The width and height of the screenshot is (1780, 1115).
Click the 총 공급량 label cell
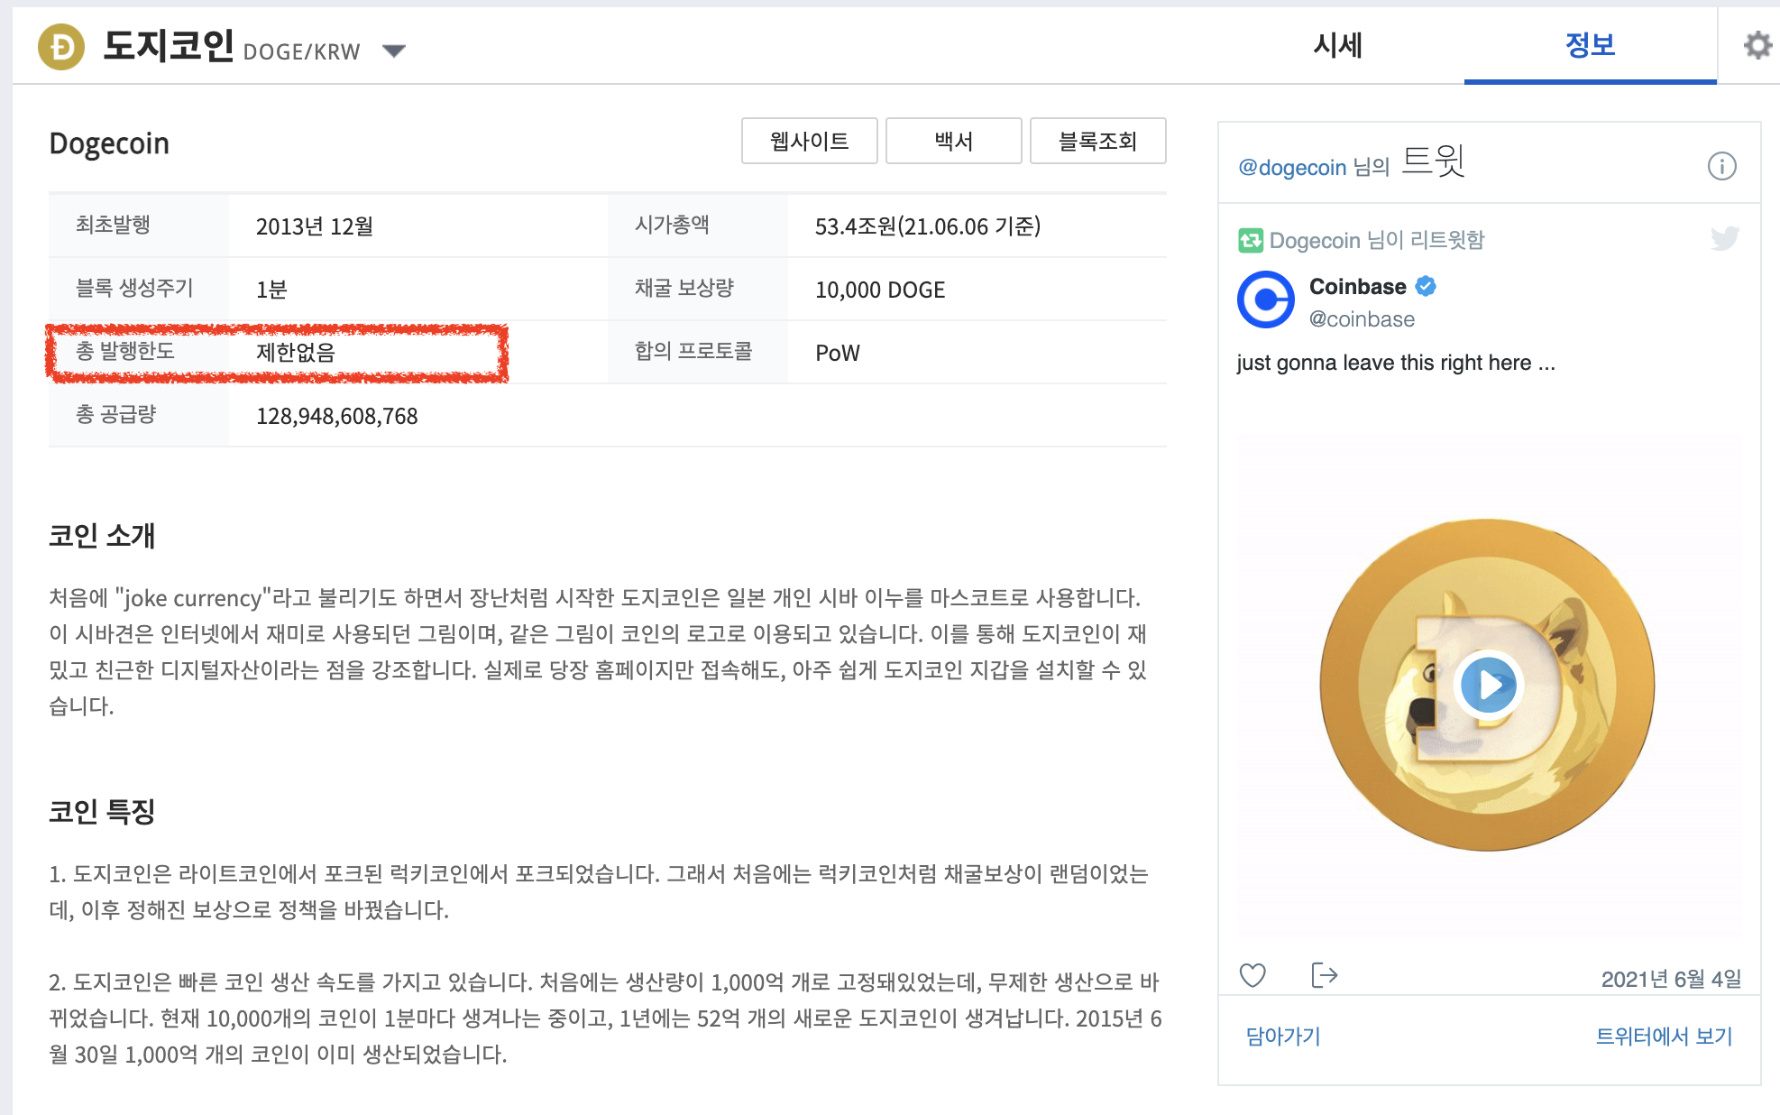(x=138, y=415)
